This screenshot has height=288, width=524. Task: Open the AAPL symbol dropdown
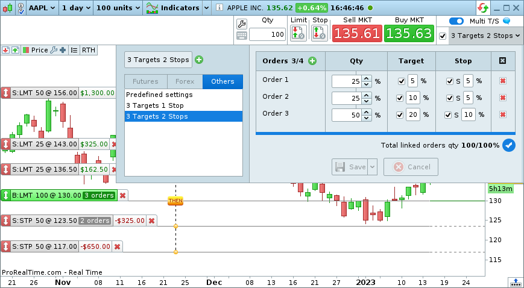click(x=42, y=8)
